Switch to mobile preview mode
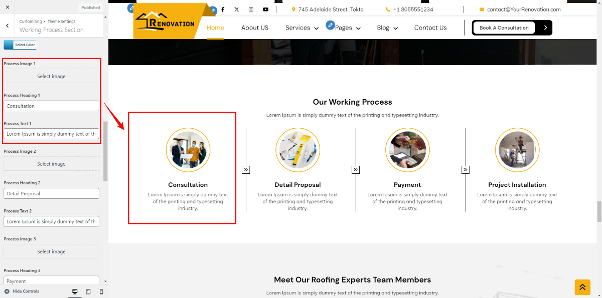Image resolution: width=602 pixels, height=298 pixels. click(x=101, y=291)
